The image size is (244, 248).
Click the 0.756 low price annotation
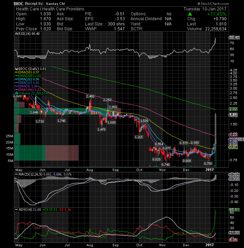pos(208,163)
